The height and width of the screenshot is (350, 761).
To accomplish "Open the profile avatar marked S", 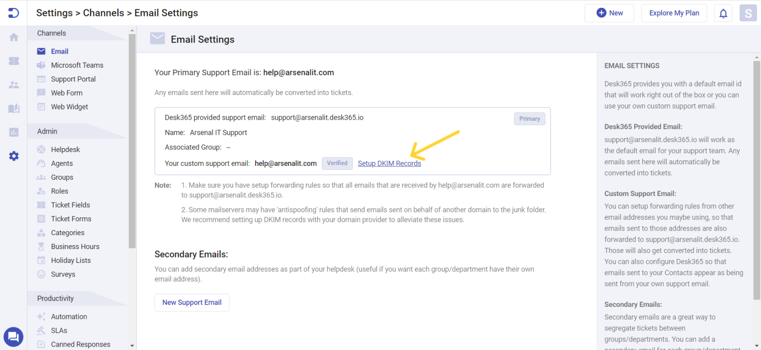I will (x=748, y=13).
